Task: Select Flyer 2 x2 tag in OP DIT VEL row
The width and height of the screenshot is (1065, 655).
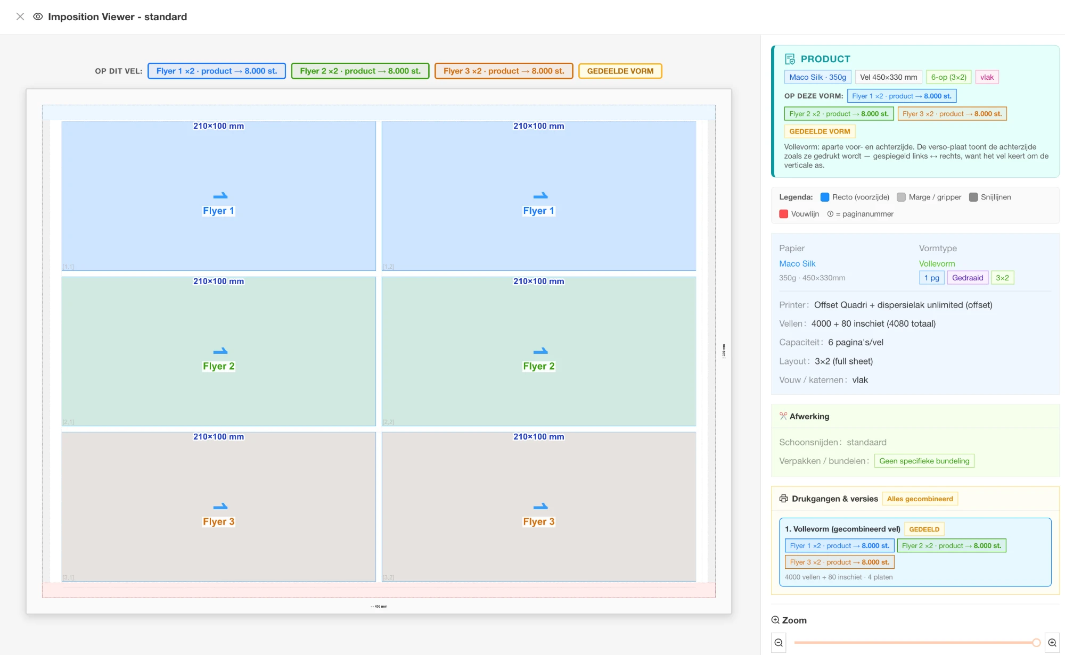Action: click(360, 71)
